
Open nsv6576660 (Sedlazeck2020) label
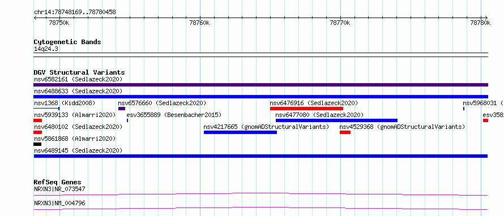pos(162,103)
